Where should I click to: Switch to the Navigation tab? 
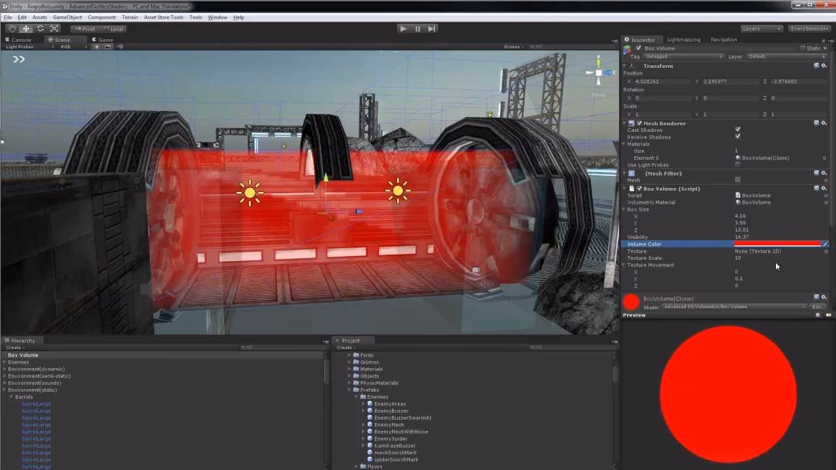[724, 40]
